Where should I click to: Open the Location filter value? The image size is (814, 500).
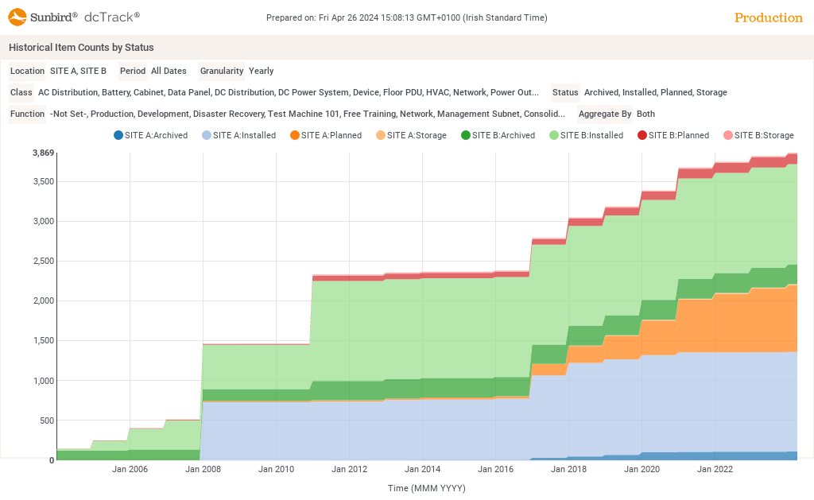pos(78,71)
